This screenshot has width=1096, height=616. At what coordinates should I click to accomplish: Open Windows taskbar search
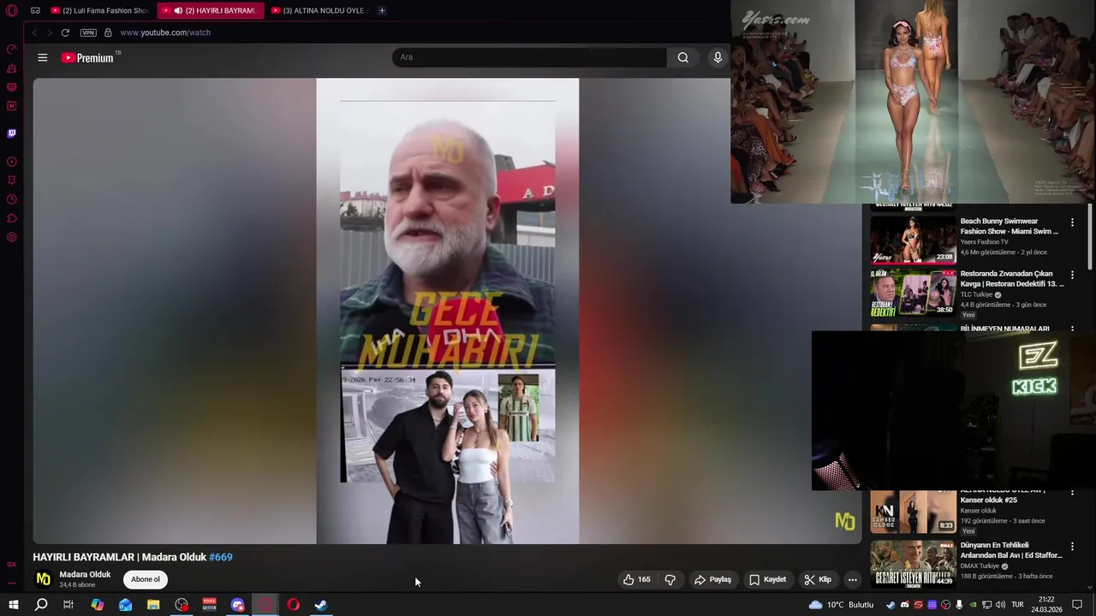point(40,605)
